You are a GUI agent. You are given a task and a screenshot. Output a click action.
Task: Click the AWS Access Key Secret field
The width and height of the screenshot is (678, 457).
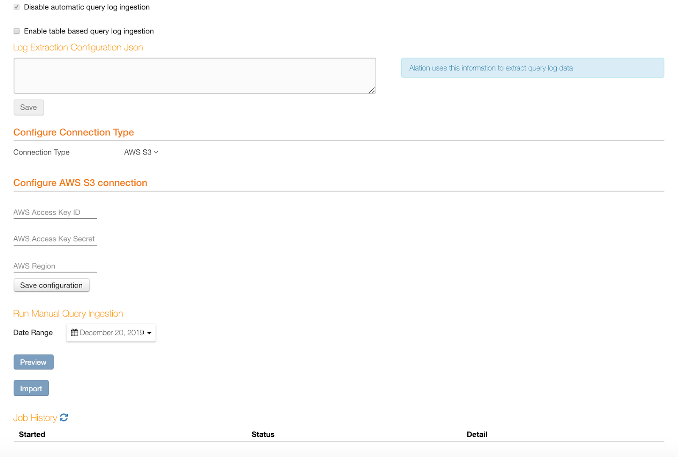pos(55,239)
